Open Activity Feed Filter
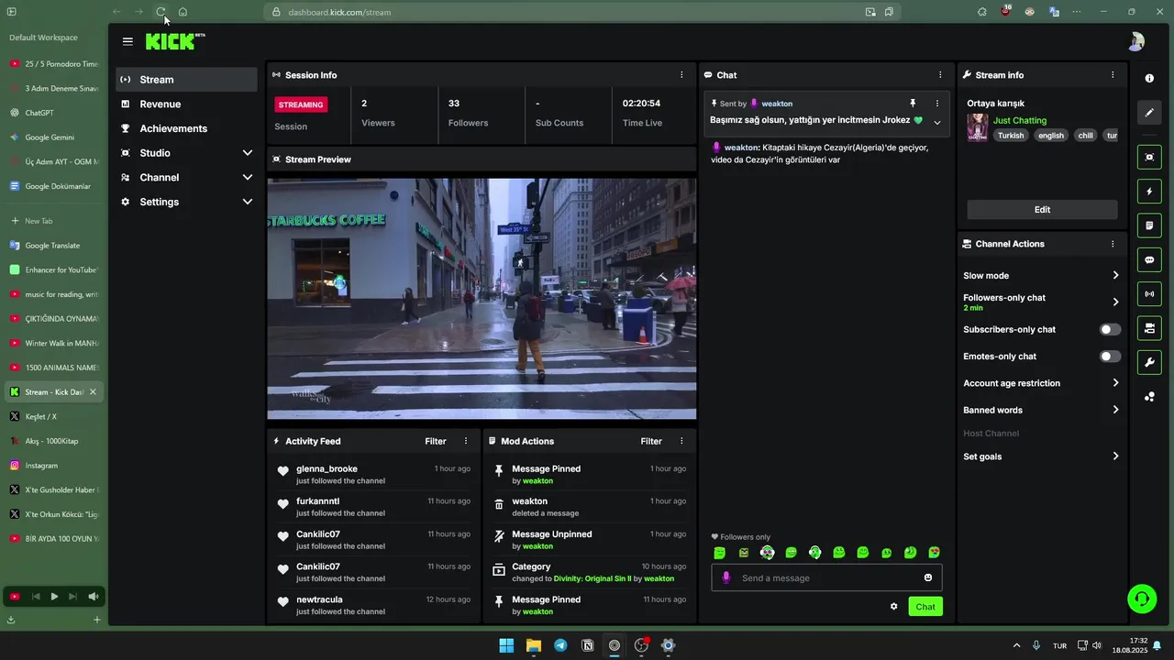Screen dimensions: 1174x660 (436, 441)
